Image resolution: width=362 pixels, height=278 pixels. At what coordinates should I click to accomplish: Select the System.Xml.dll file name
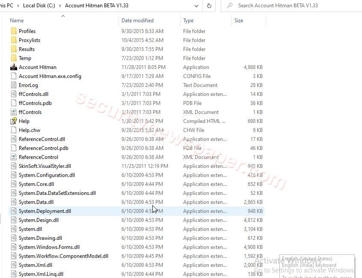point(36,265)
